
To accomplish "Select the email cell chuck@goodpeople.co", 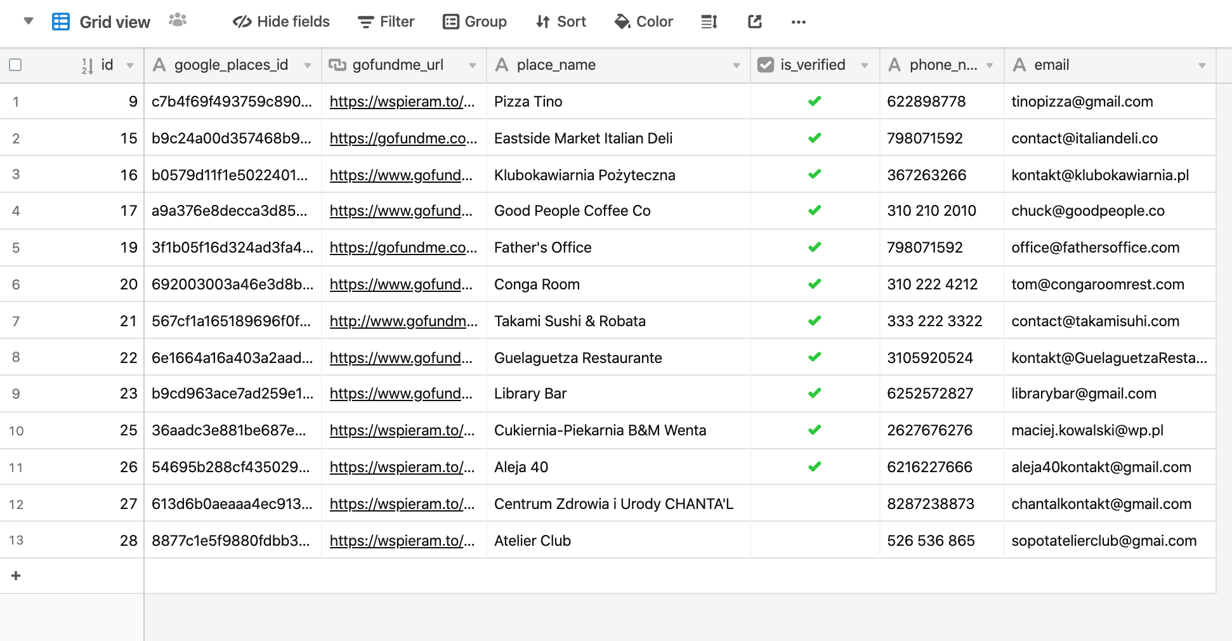I will point(1110,211).
